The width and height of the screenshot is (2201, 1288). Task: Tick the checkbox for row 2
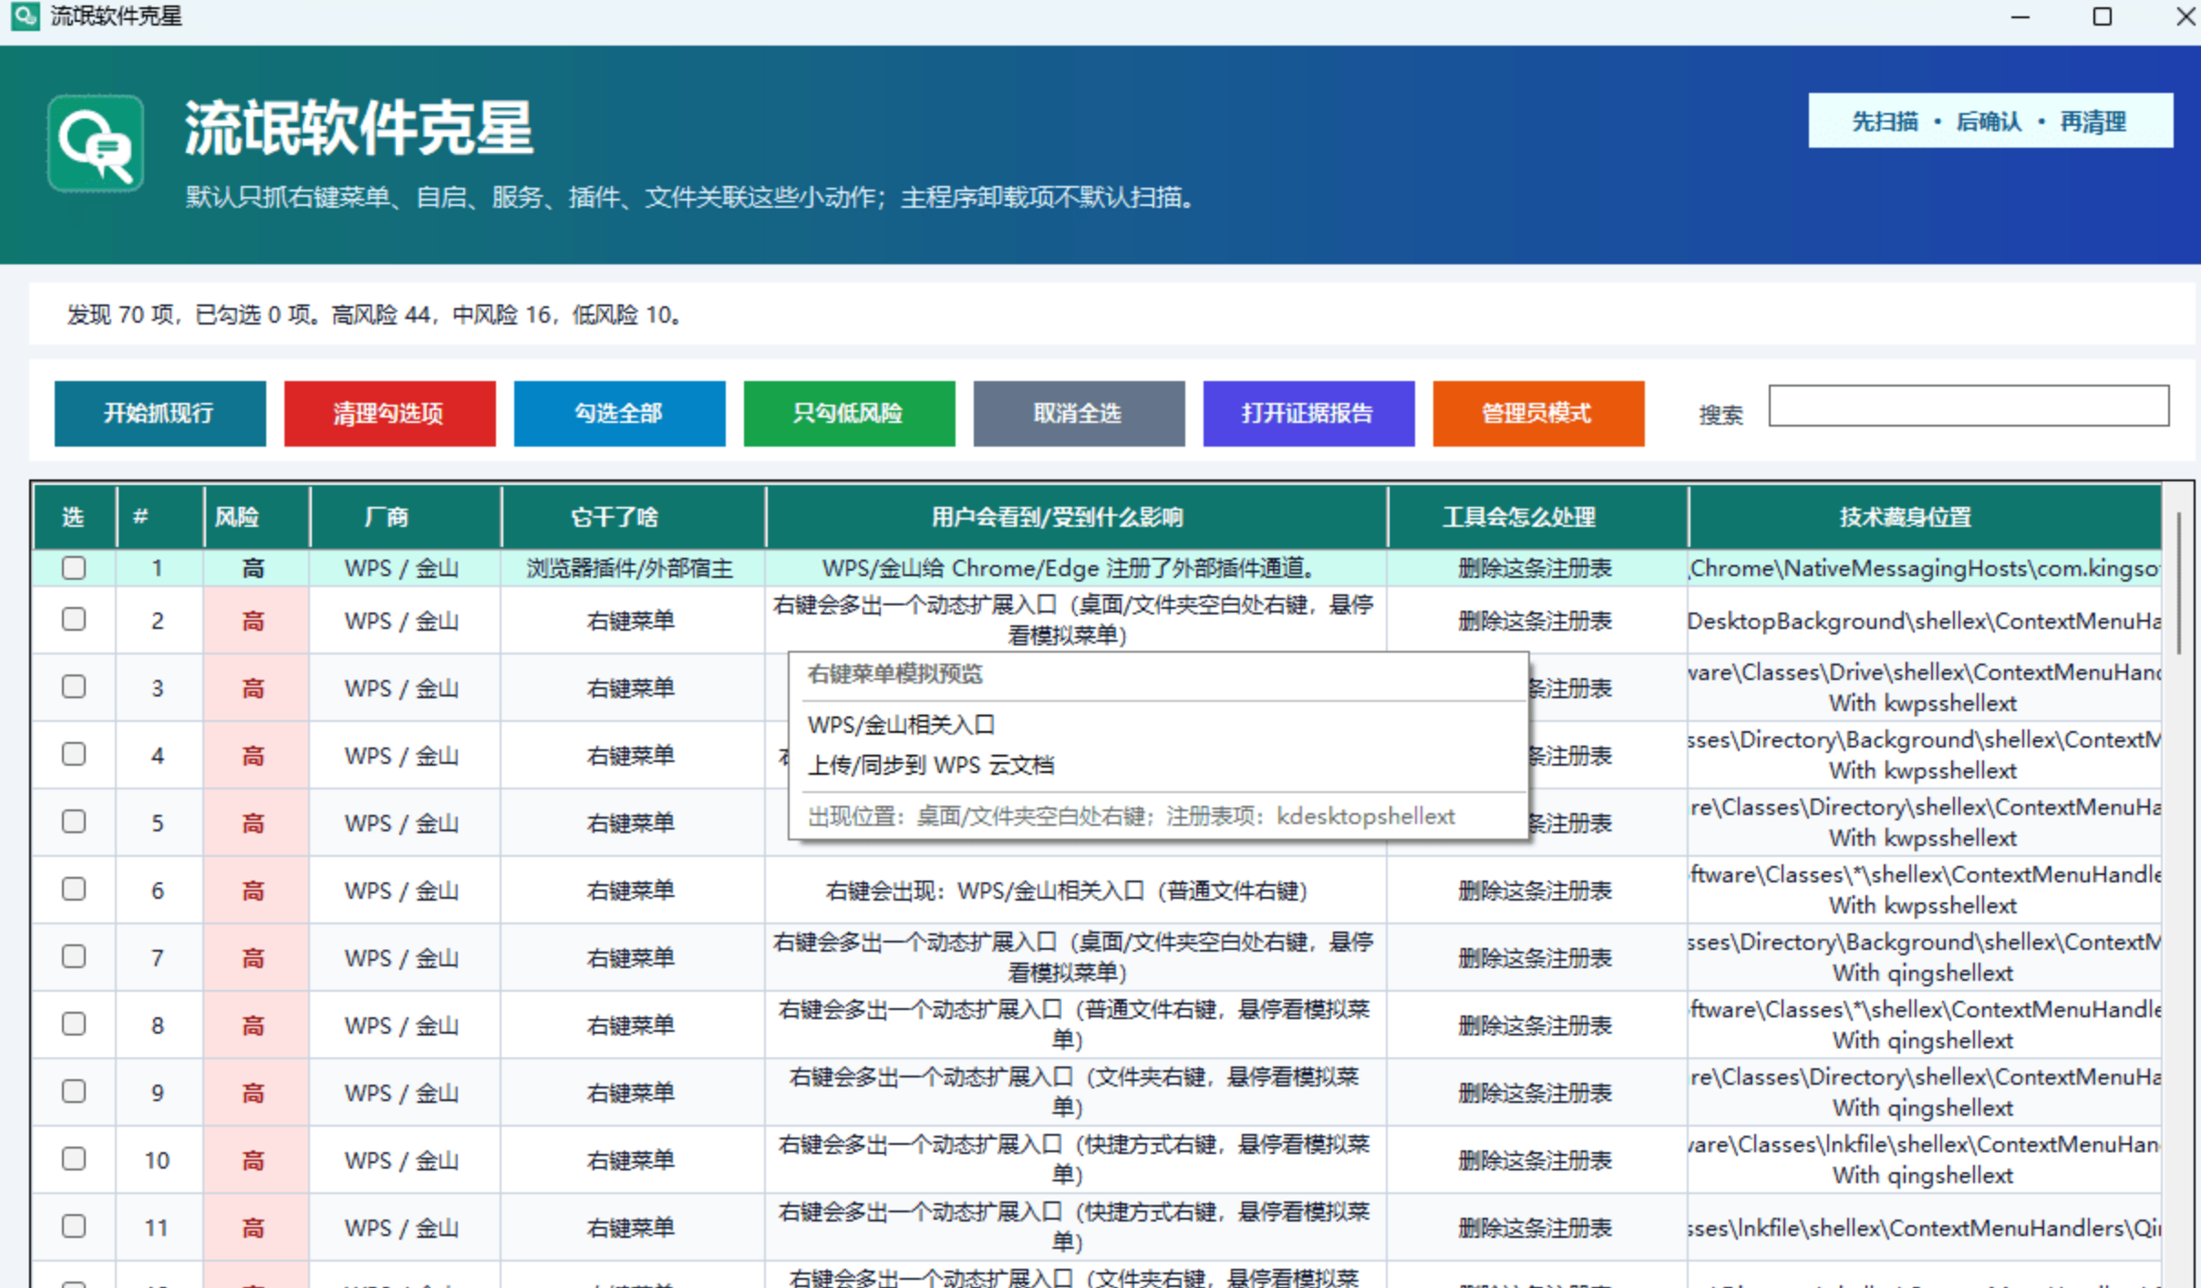[74, 620]
